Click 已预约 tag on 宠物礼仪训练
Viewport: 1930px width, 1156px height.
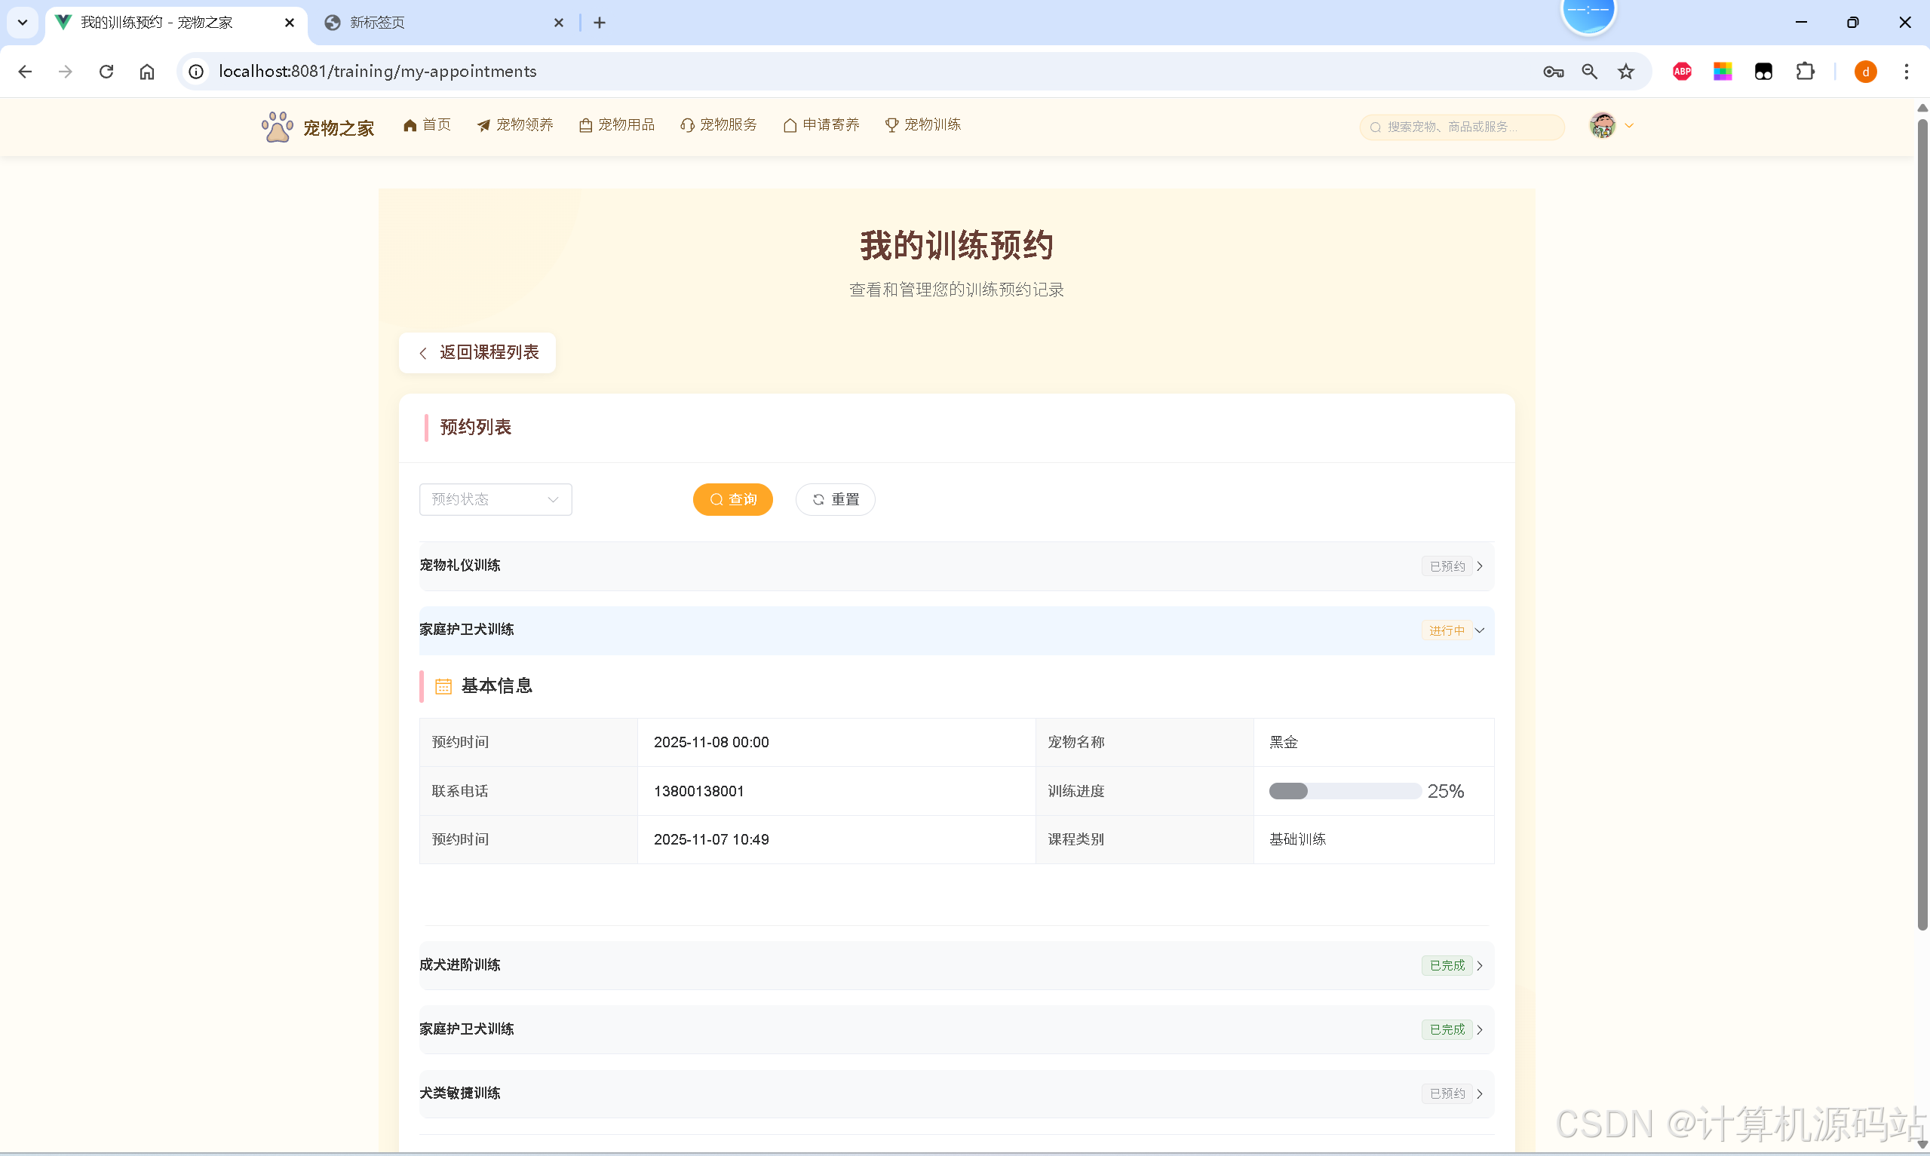[1447, 566]
